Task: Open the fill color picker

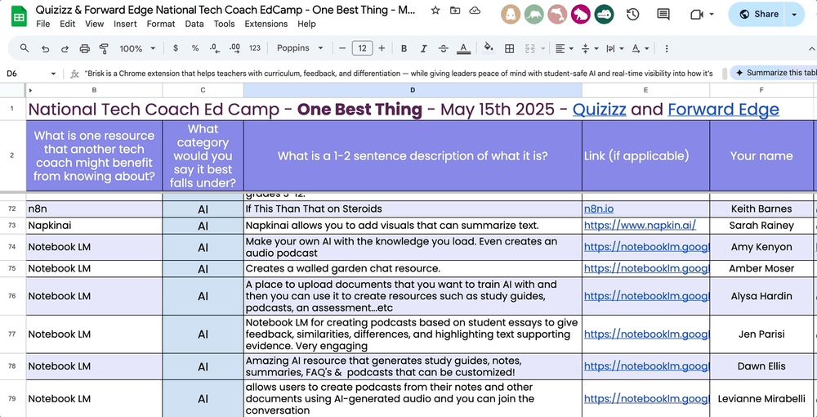Action: 489,48
